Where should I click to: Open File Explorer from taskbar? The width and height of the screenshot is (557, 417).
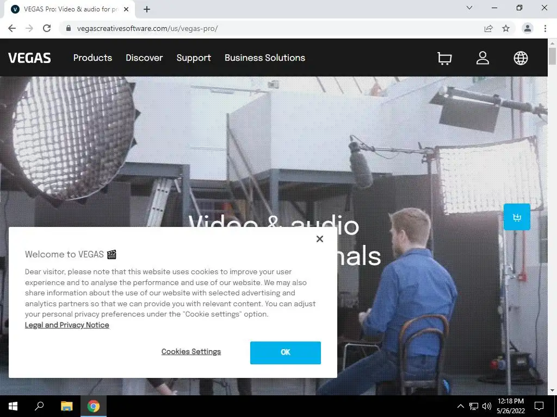coord(66,406)
